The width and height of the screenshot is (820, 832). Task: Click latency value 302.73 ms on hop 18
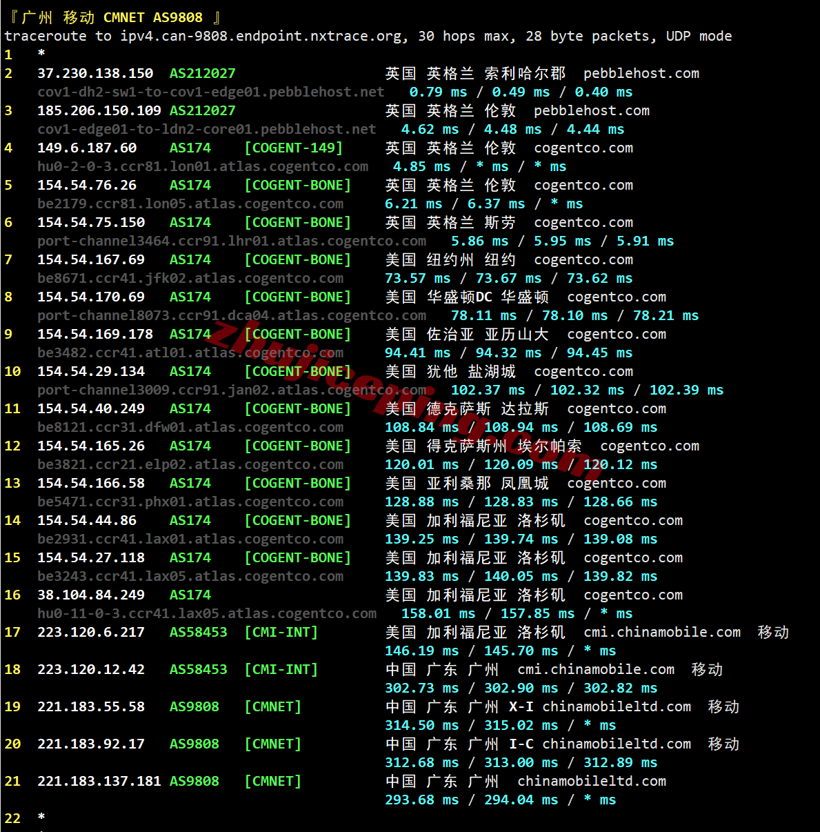point(421,688)
